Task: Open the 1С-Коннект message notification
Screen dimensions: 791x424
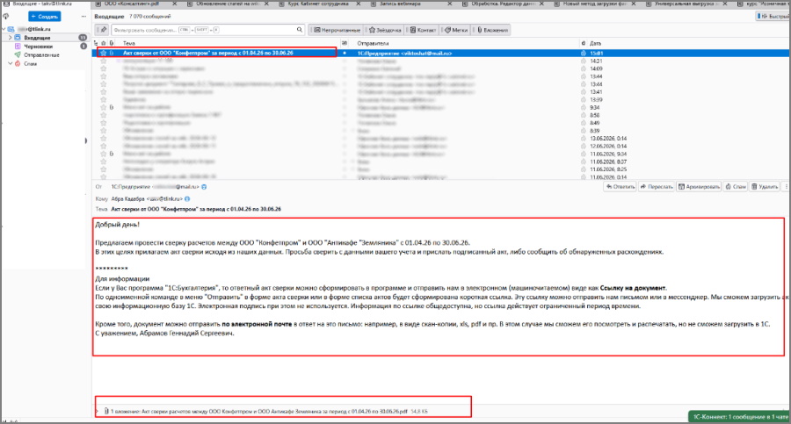Action: tap(739, 417)
